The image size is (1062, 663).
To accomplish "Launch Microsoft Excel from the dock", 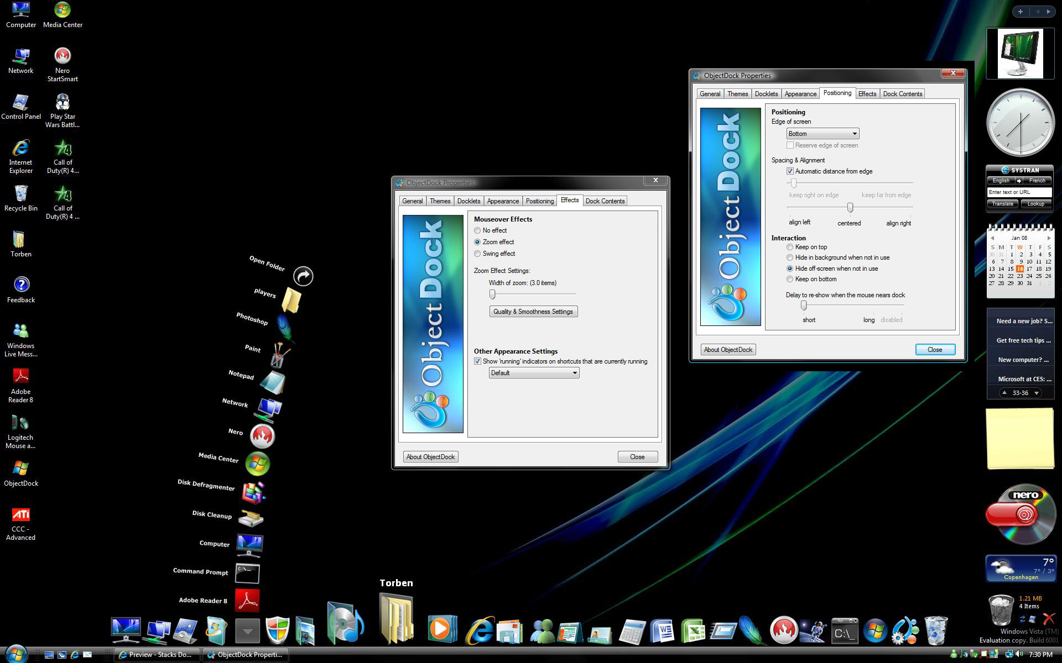I will coord(693,630).
